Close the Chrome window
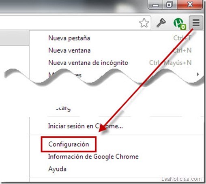The height and width of the screenshot is (184, 206). (x=190, y=4)
